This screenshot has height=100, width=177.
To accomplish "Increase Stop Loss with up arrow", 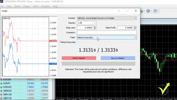I will click(95, 27).
